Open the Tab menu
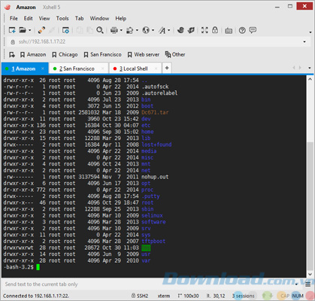 pyautogui.click(x=79, y=18)
